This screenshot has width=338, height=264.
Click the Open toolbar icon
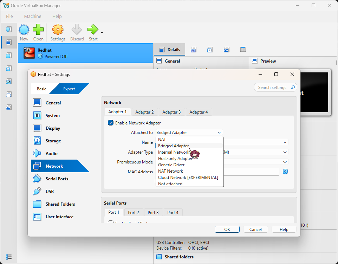click(38, 30)
